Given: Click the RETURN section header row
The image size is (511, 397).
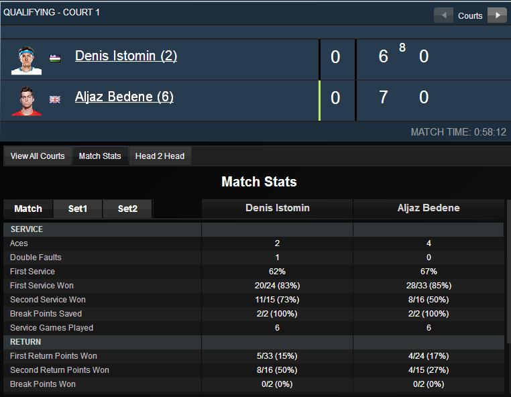Looking at the screenshot, I should tap(253, 342).
